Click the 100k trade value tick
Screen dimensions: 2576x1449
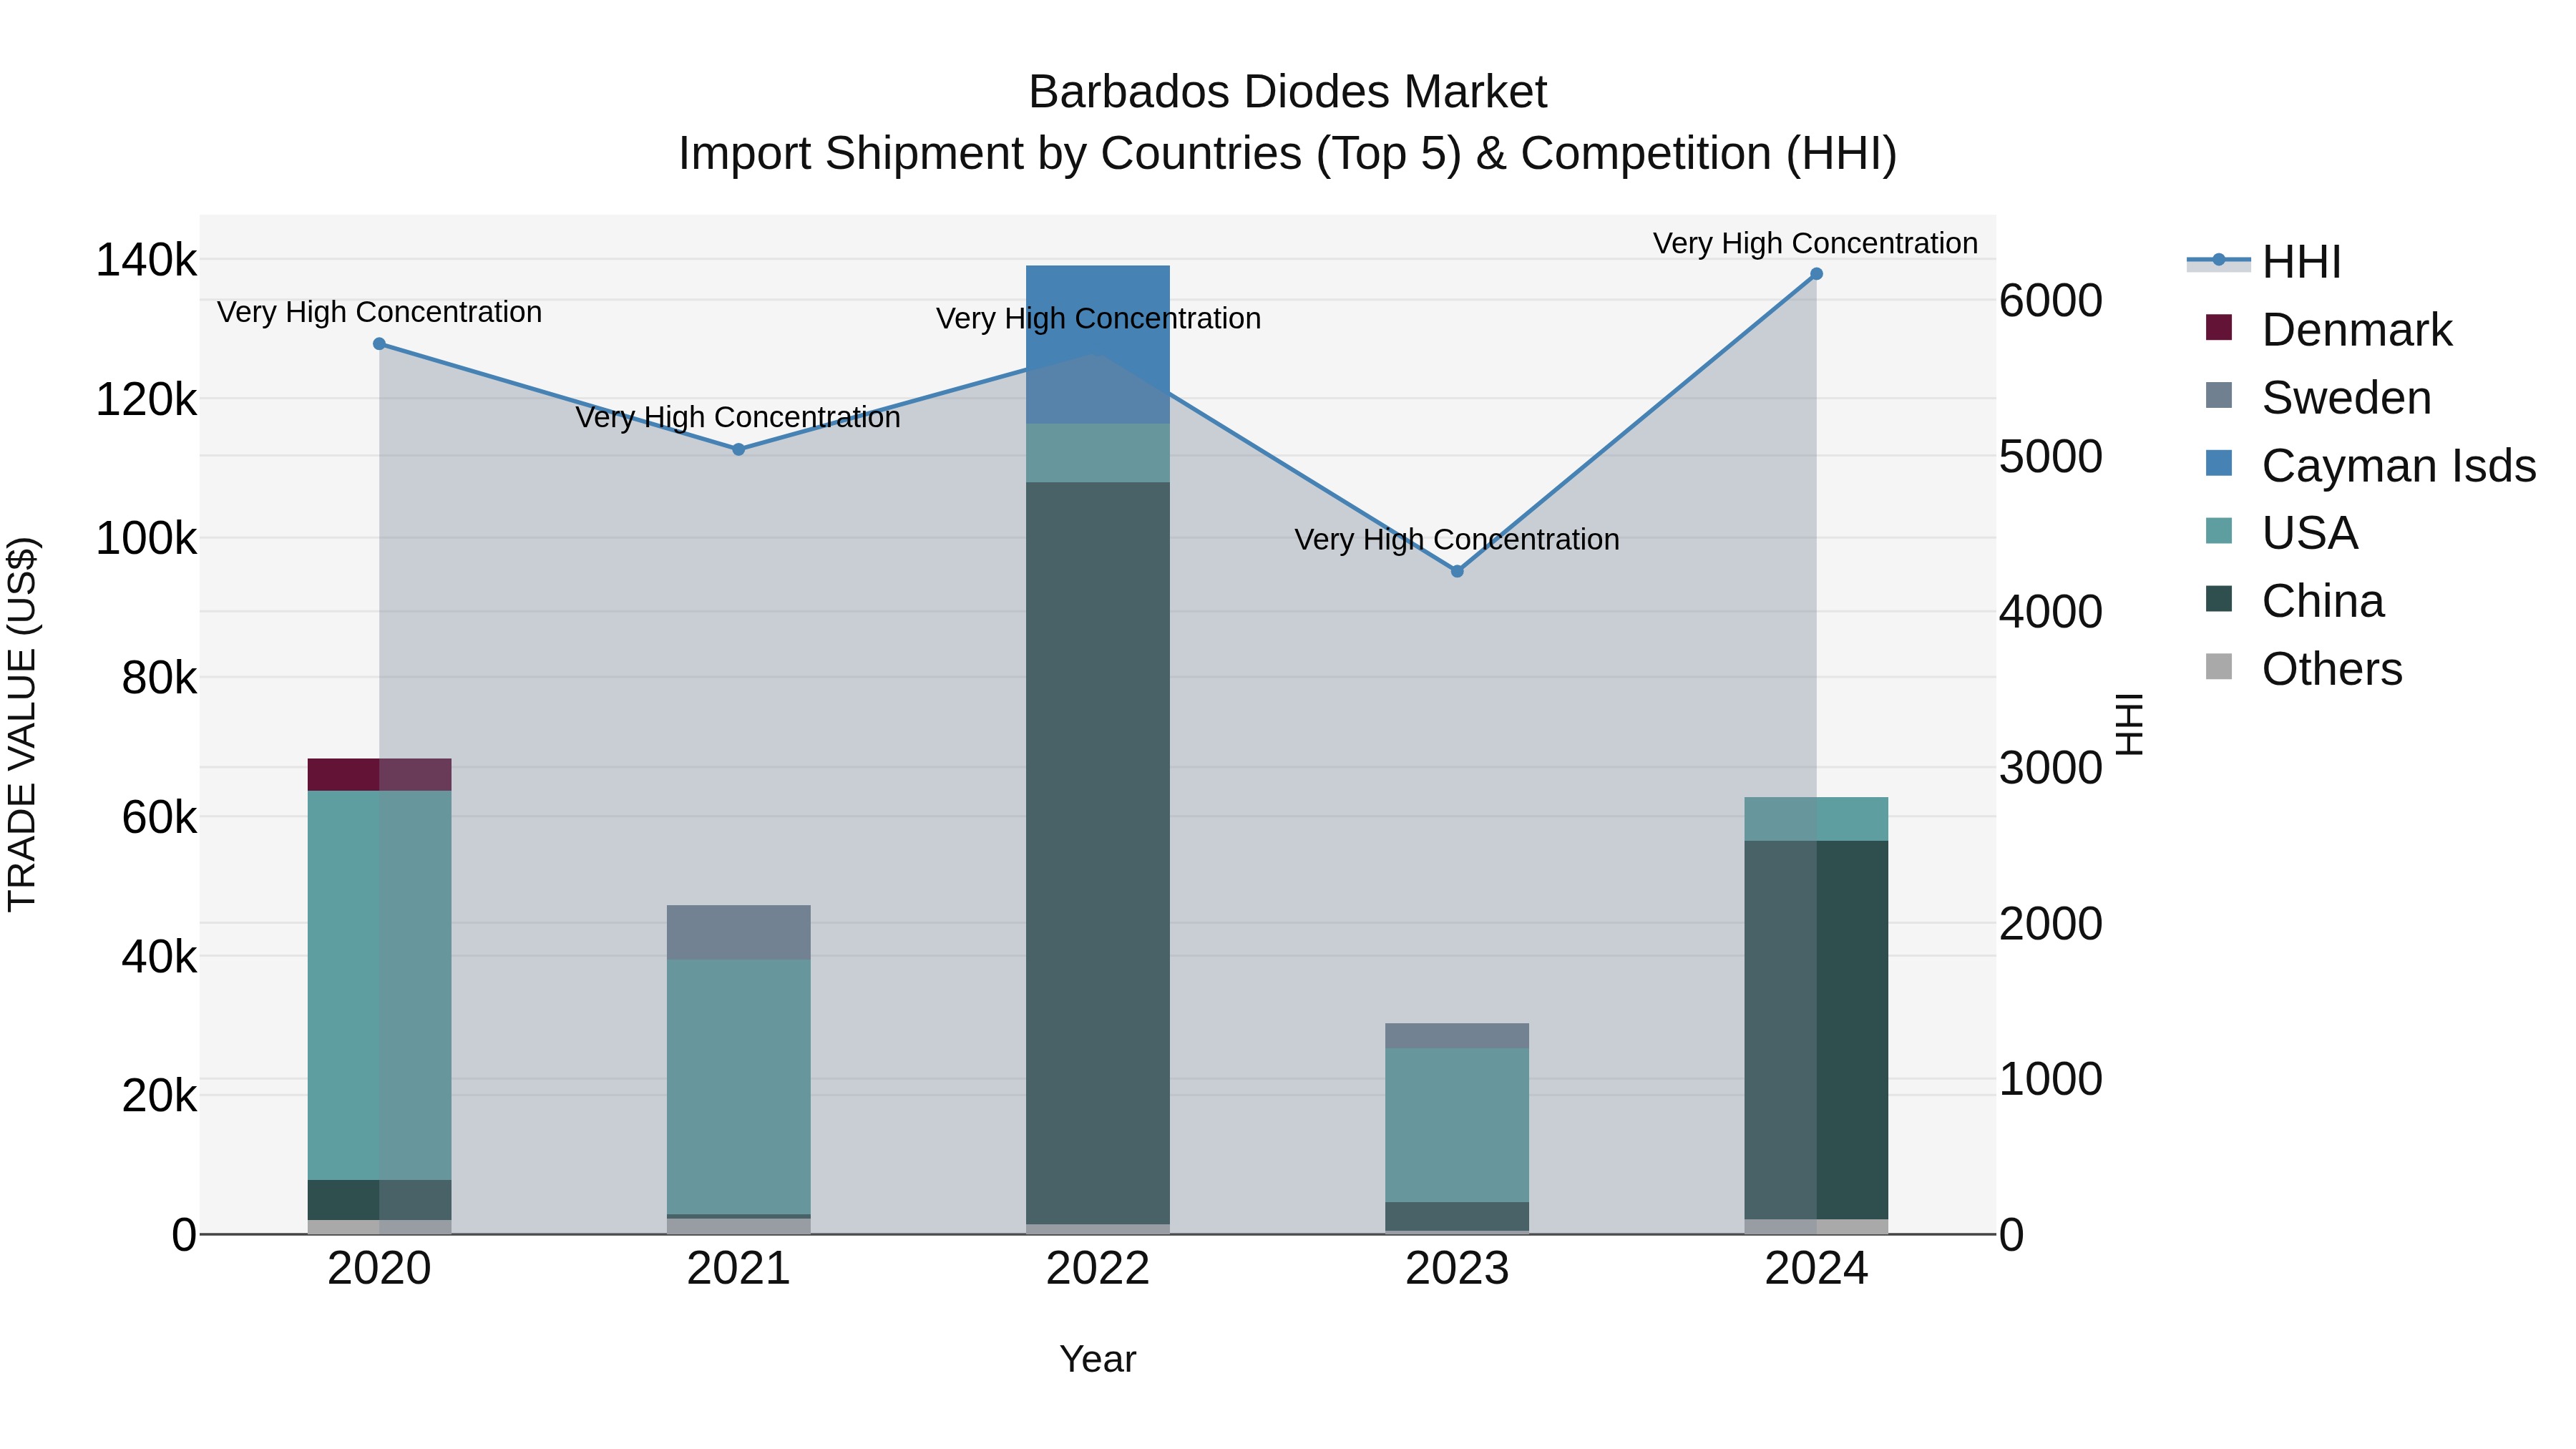(146, 539)
